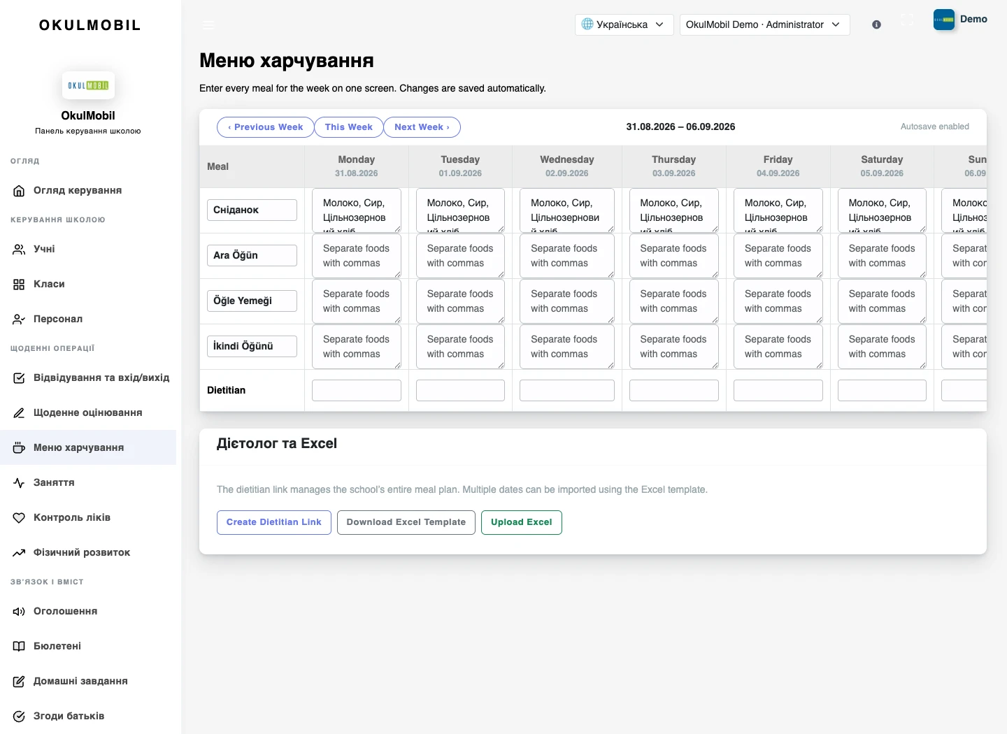Screen dimensions: 1007x734
Task: Click the coffee cup icon for Меню харчування
Action: [x=19, y=448]
